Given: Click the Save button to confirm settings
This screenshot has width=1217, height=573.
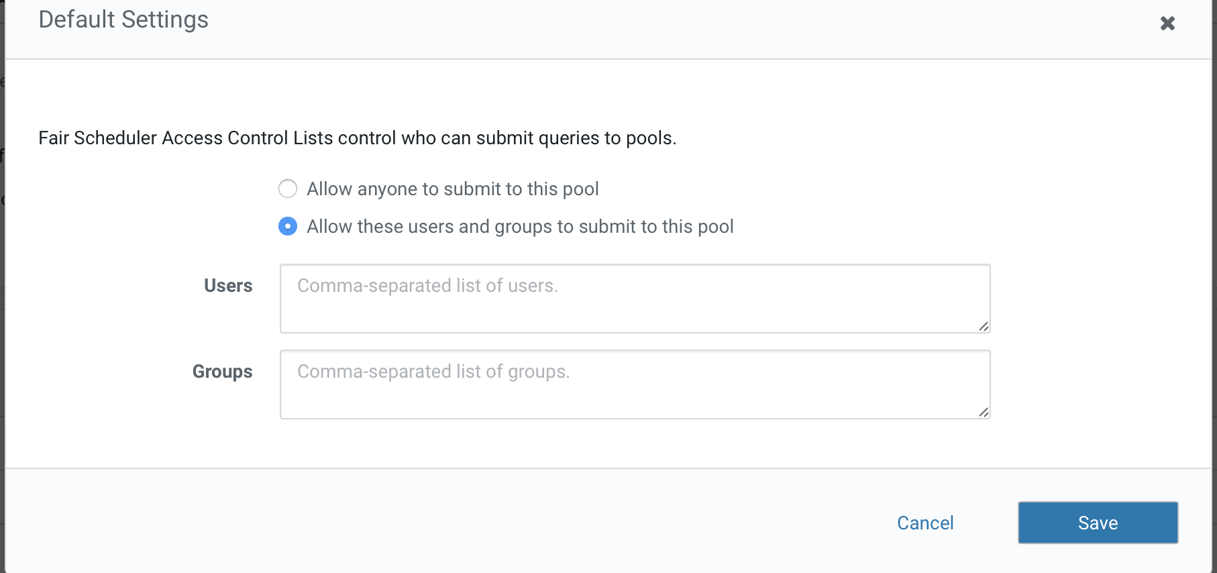Looking at the screenshot, I should coord(1098,523).
